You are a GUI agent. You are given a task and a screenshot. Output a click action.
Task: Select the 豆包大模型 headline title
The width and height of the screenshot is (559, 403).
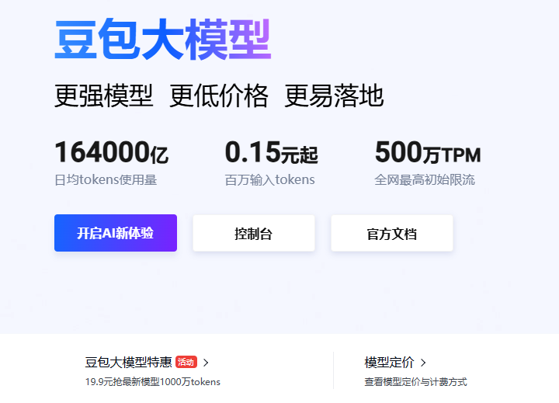coord(163,40)
